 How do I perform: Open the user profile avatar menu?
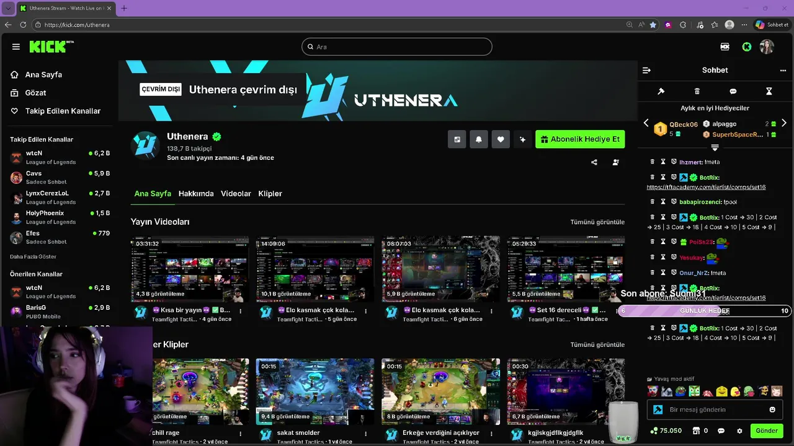point(767,46)
